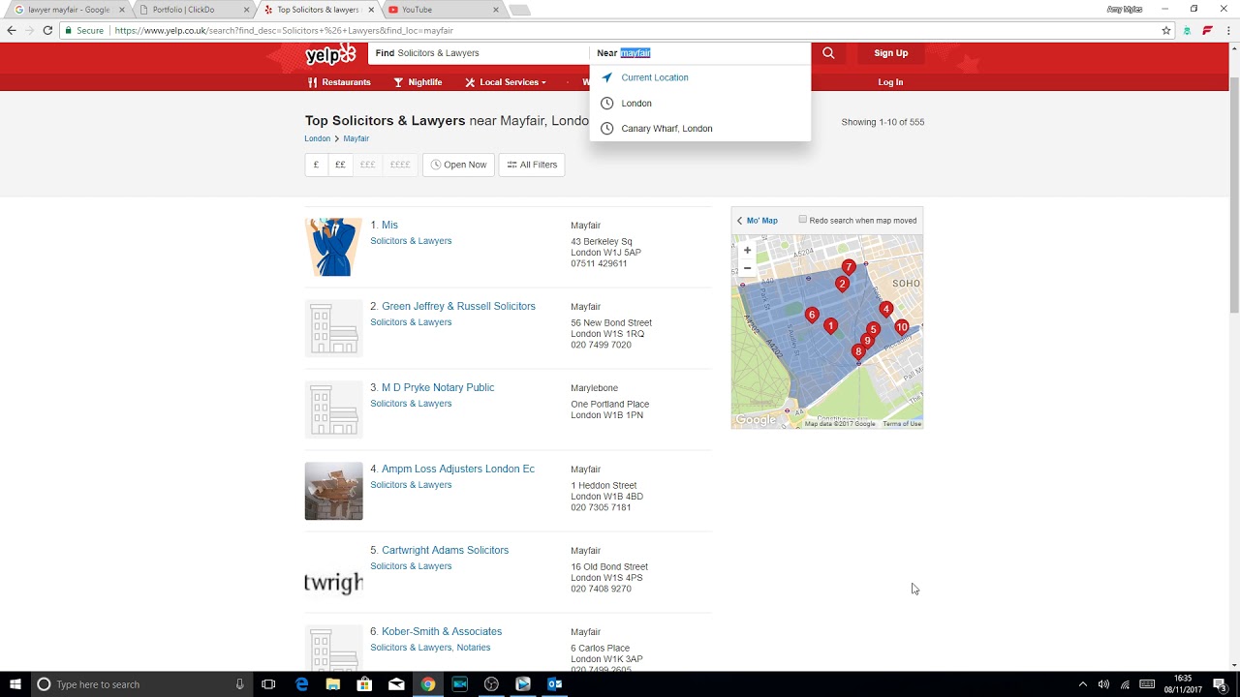This screenshot has width=1240, height=697.
Task: Zoom out on the map
Action: (x=747, y=268)
